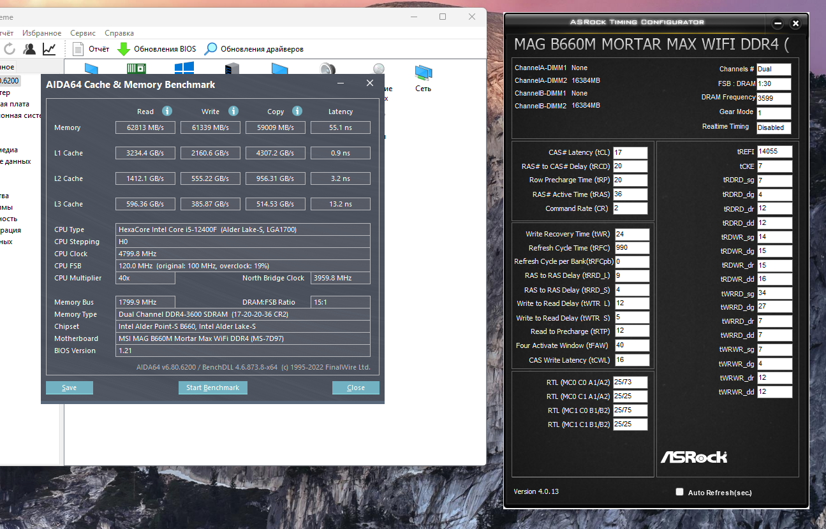Click the BIOS Version value 1.21
Image resolution: width=826 pixels, height=529 pixels.
243,351
